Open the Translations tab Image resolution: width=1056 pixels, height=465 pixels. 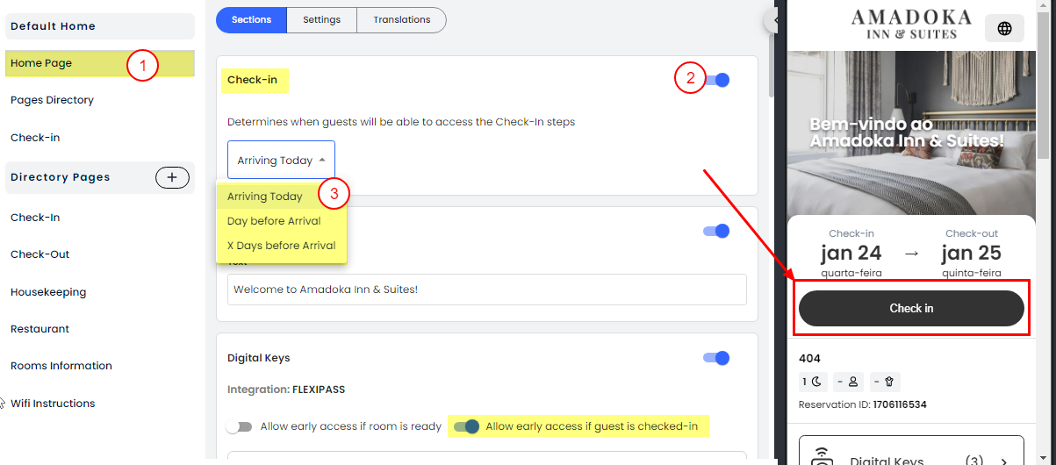point(401,19)
